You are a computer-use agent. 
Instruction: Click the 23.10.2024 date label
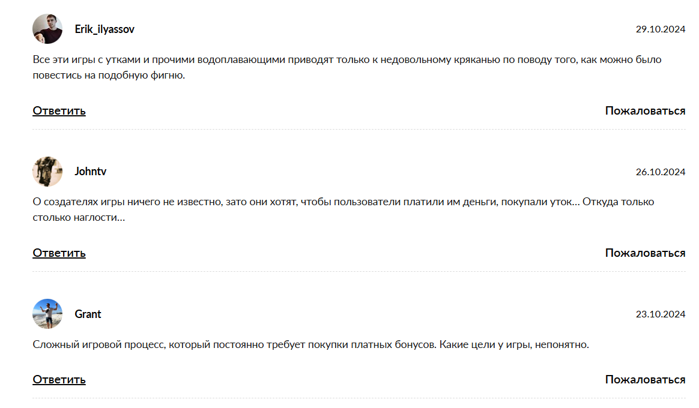(x=661, y=314)
